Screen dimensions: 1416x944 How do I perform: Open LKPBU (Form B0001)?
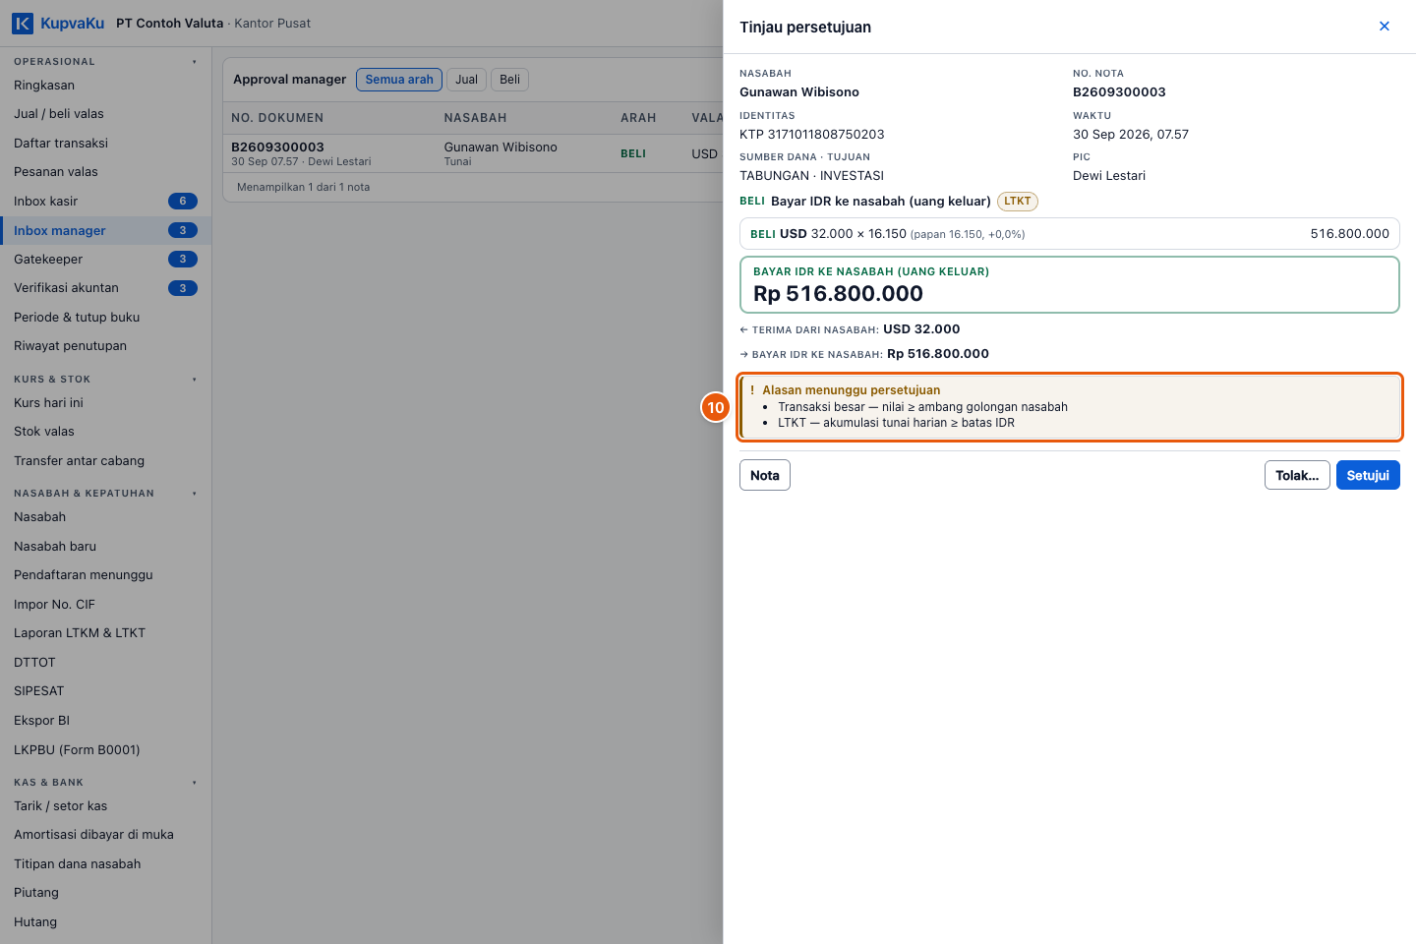pos(105,750)
